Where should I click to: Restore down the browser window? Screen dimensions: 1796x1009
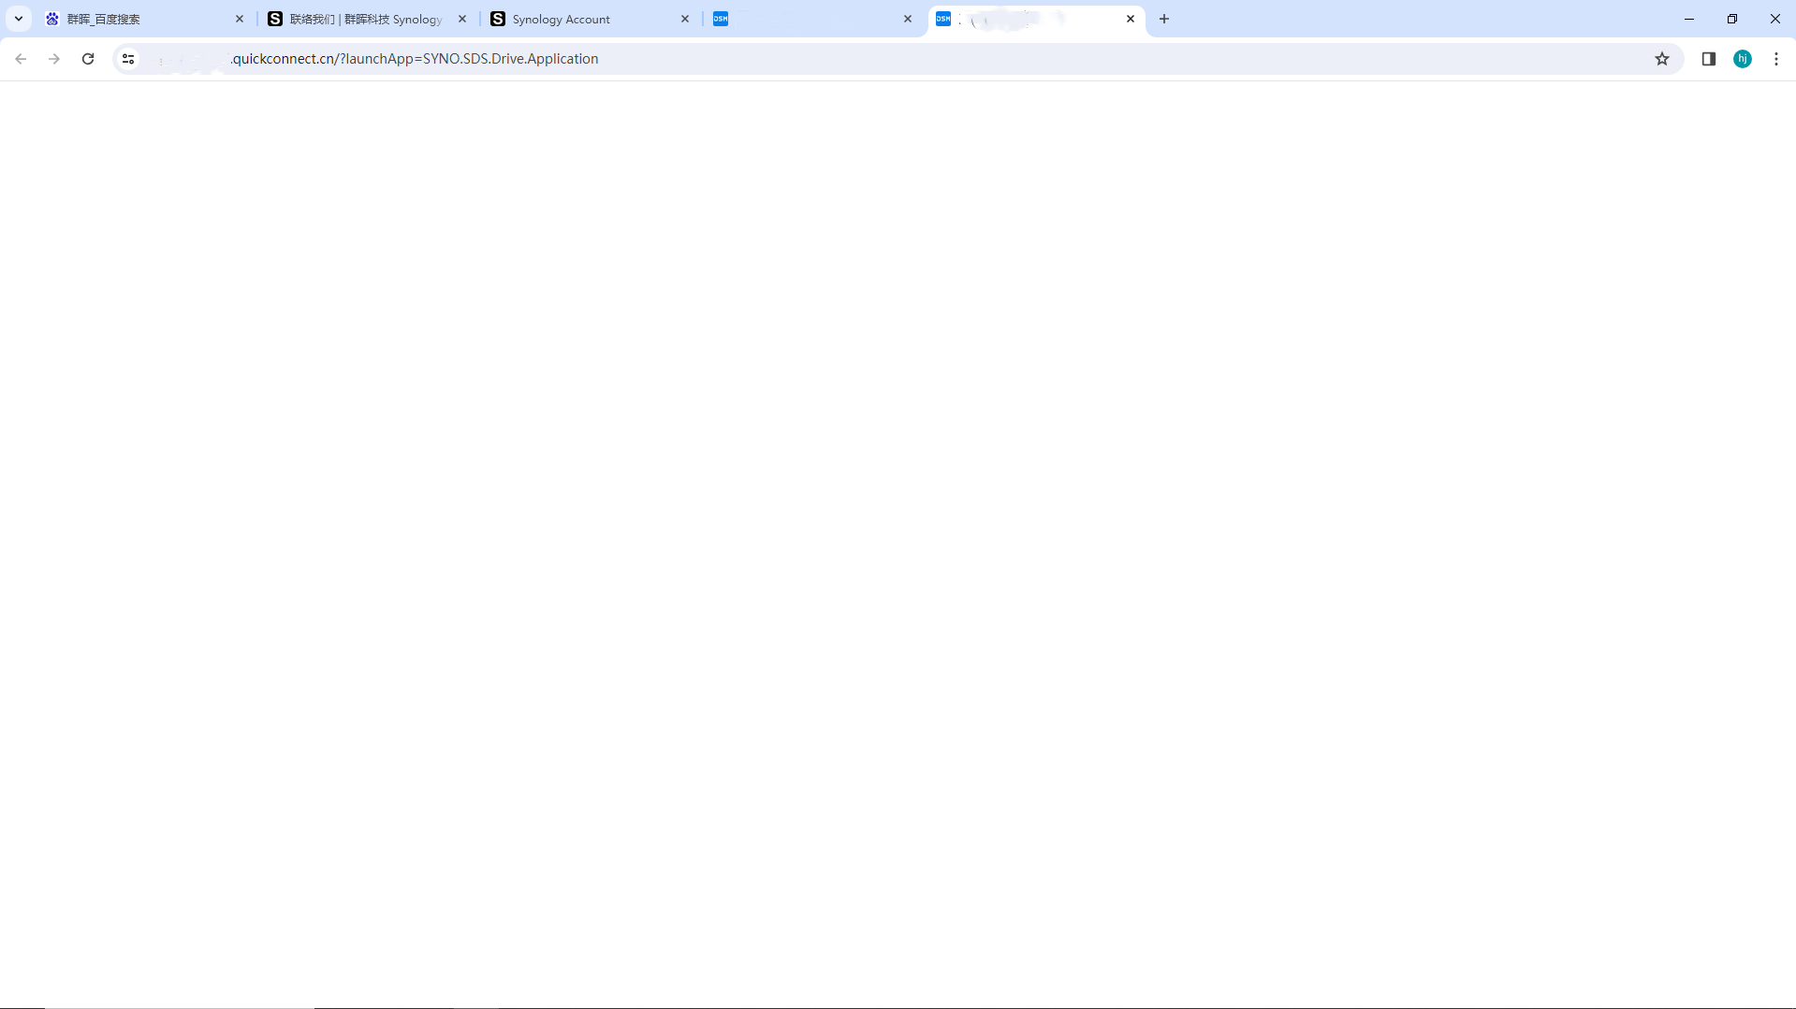point(1732,19)
